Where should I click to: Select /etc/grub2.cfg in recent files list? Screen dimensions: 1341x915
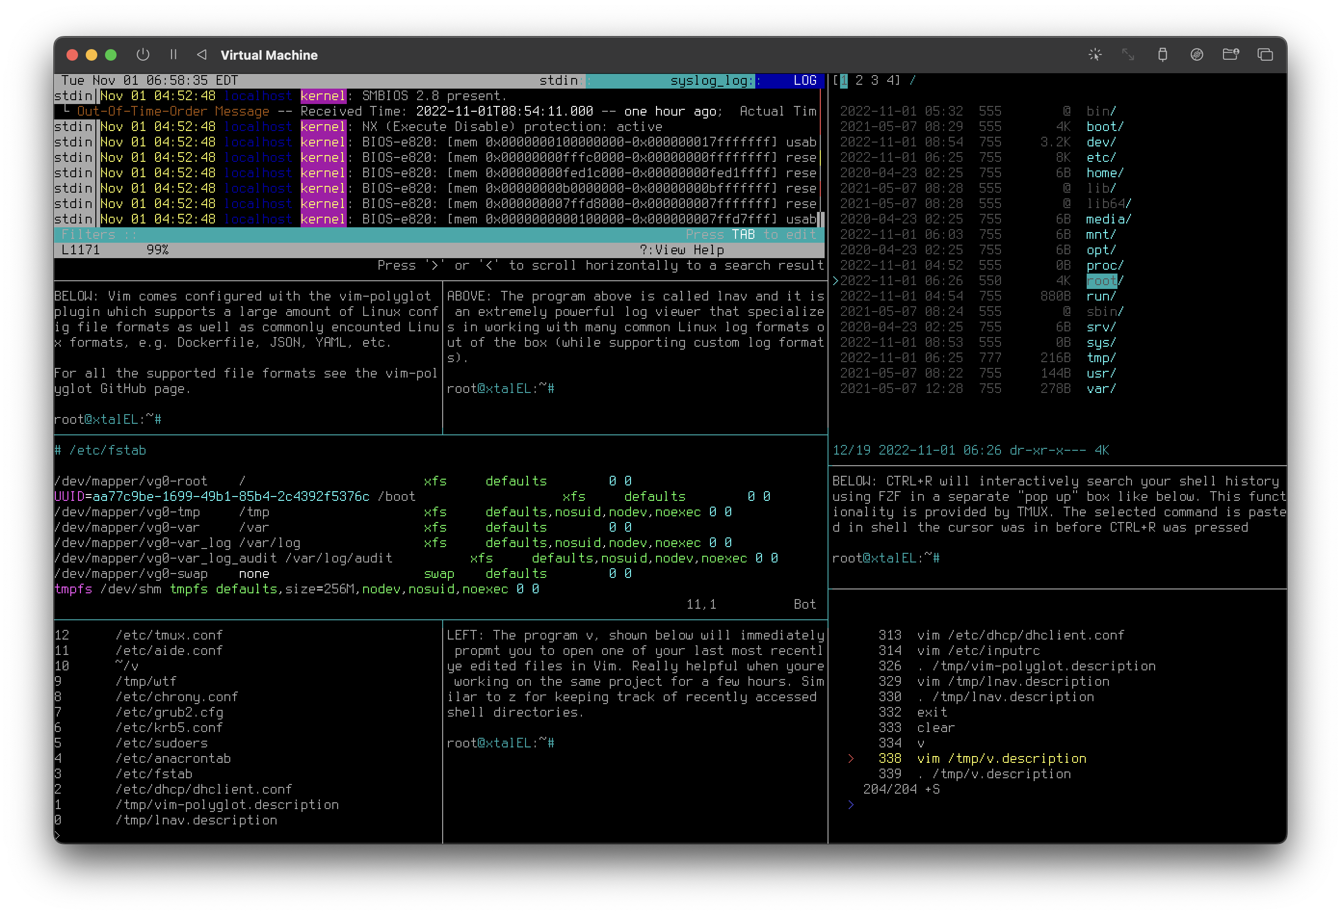(x=169, y=713)
